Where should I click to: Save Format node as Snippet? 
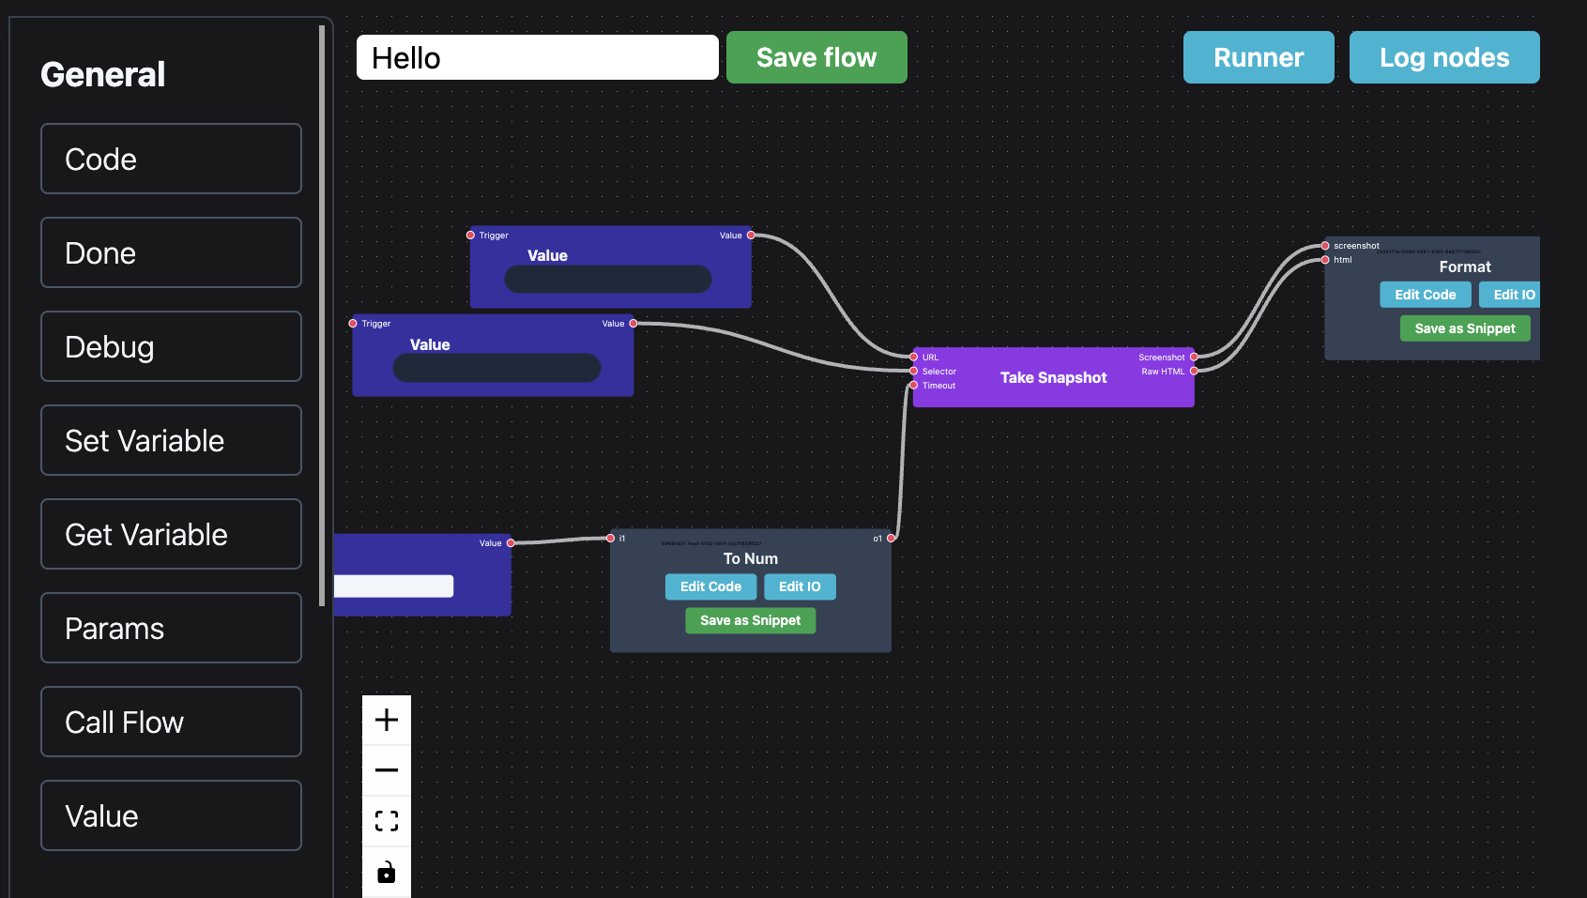(x=1465, y=328)
